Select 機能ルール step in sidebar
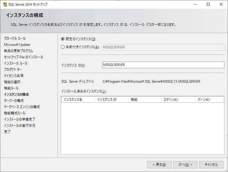 click(x=11, y=88)
